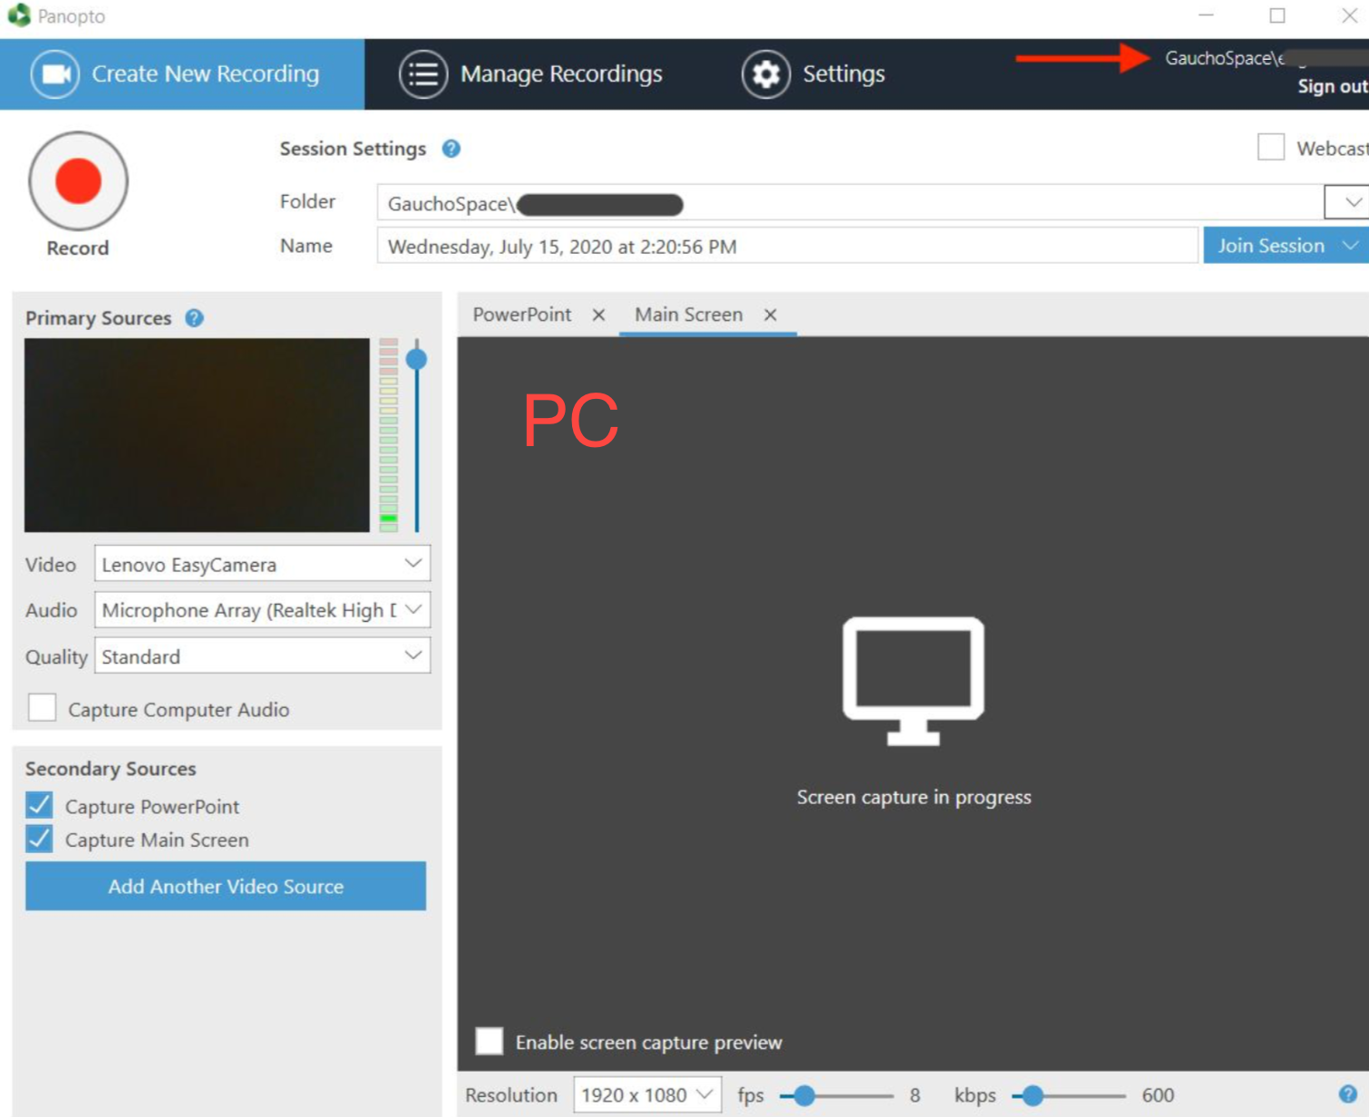Viewport: 1369px width, 1117px height.
Task: Maximize the Panopto window
Action: point(1277,15)
